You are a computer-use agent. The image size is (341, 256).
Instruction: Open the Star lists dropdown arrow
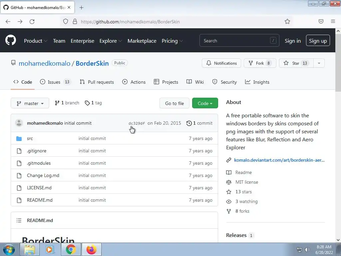coord(319,63)
